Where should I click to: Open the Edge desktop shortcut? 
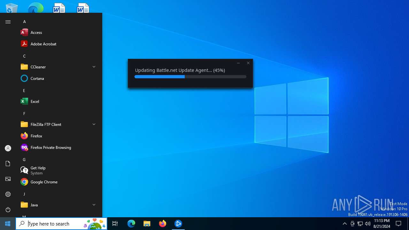[35, 8]
